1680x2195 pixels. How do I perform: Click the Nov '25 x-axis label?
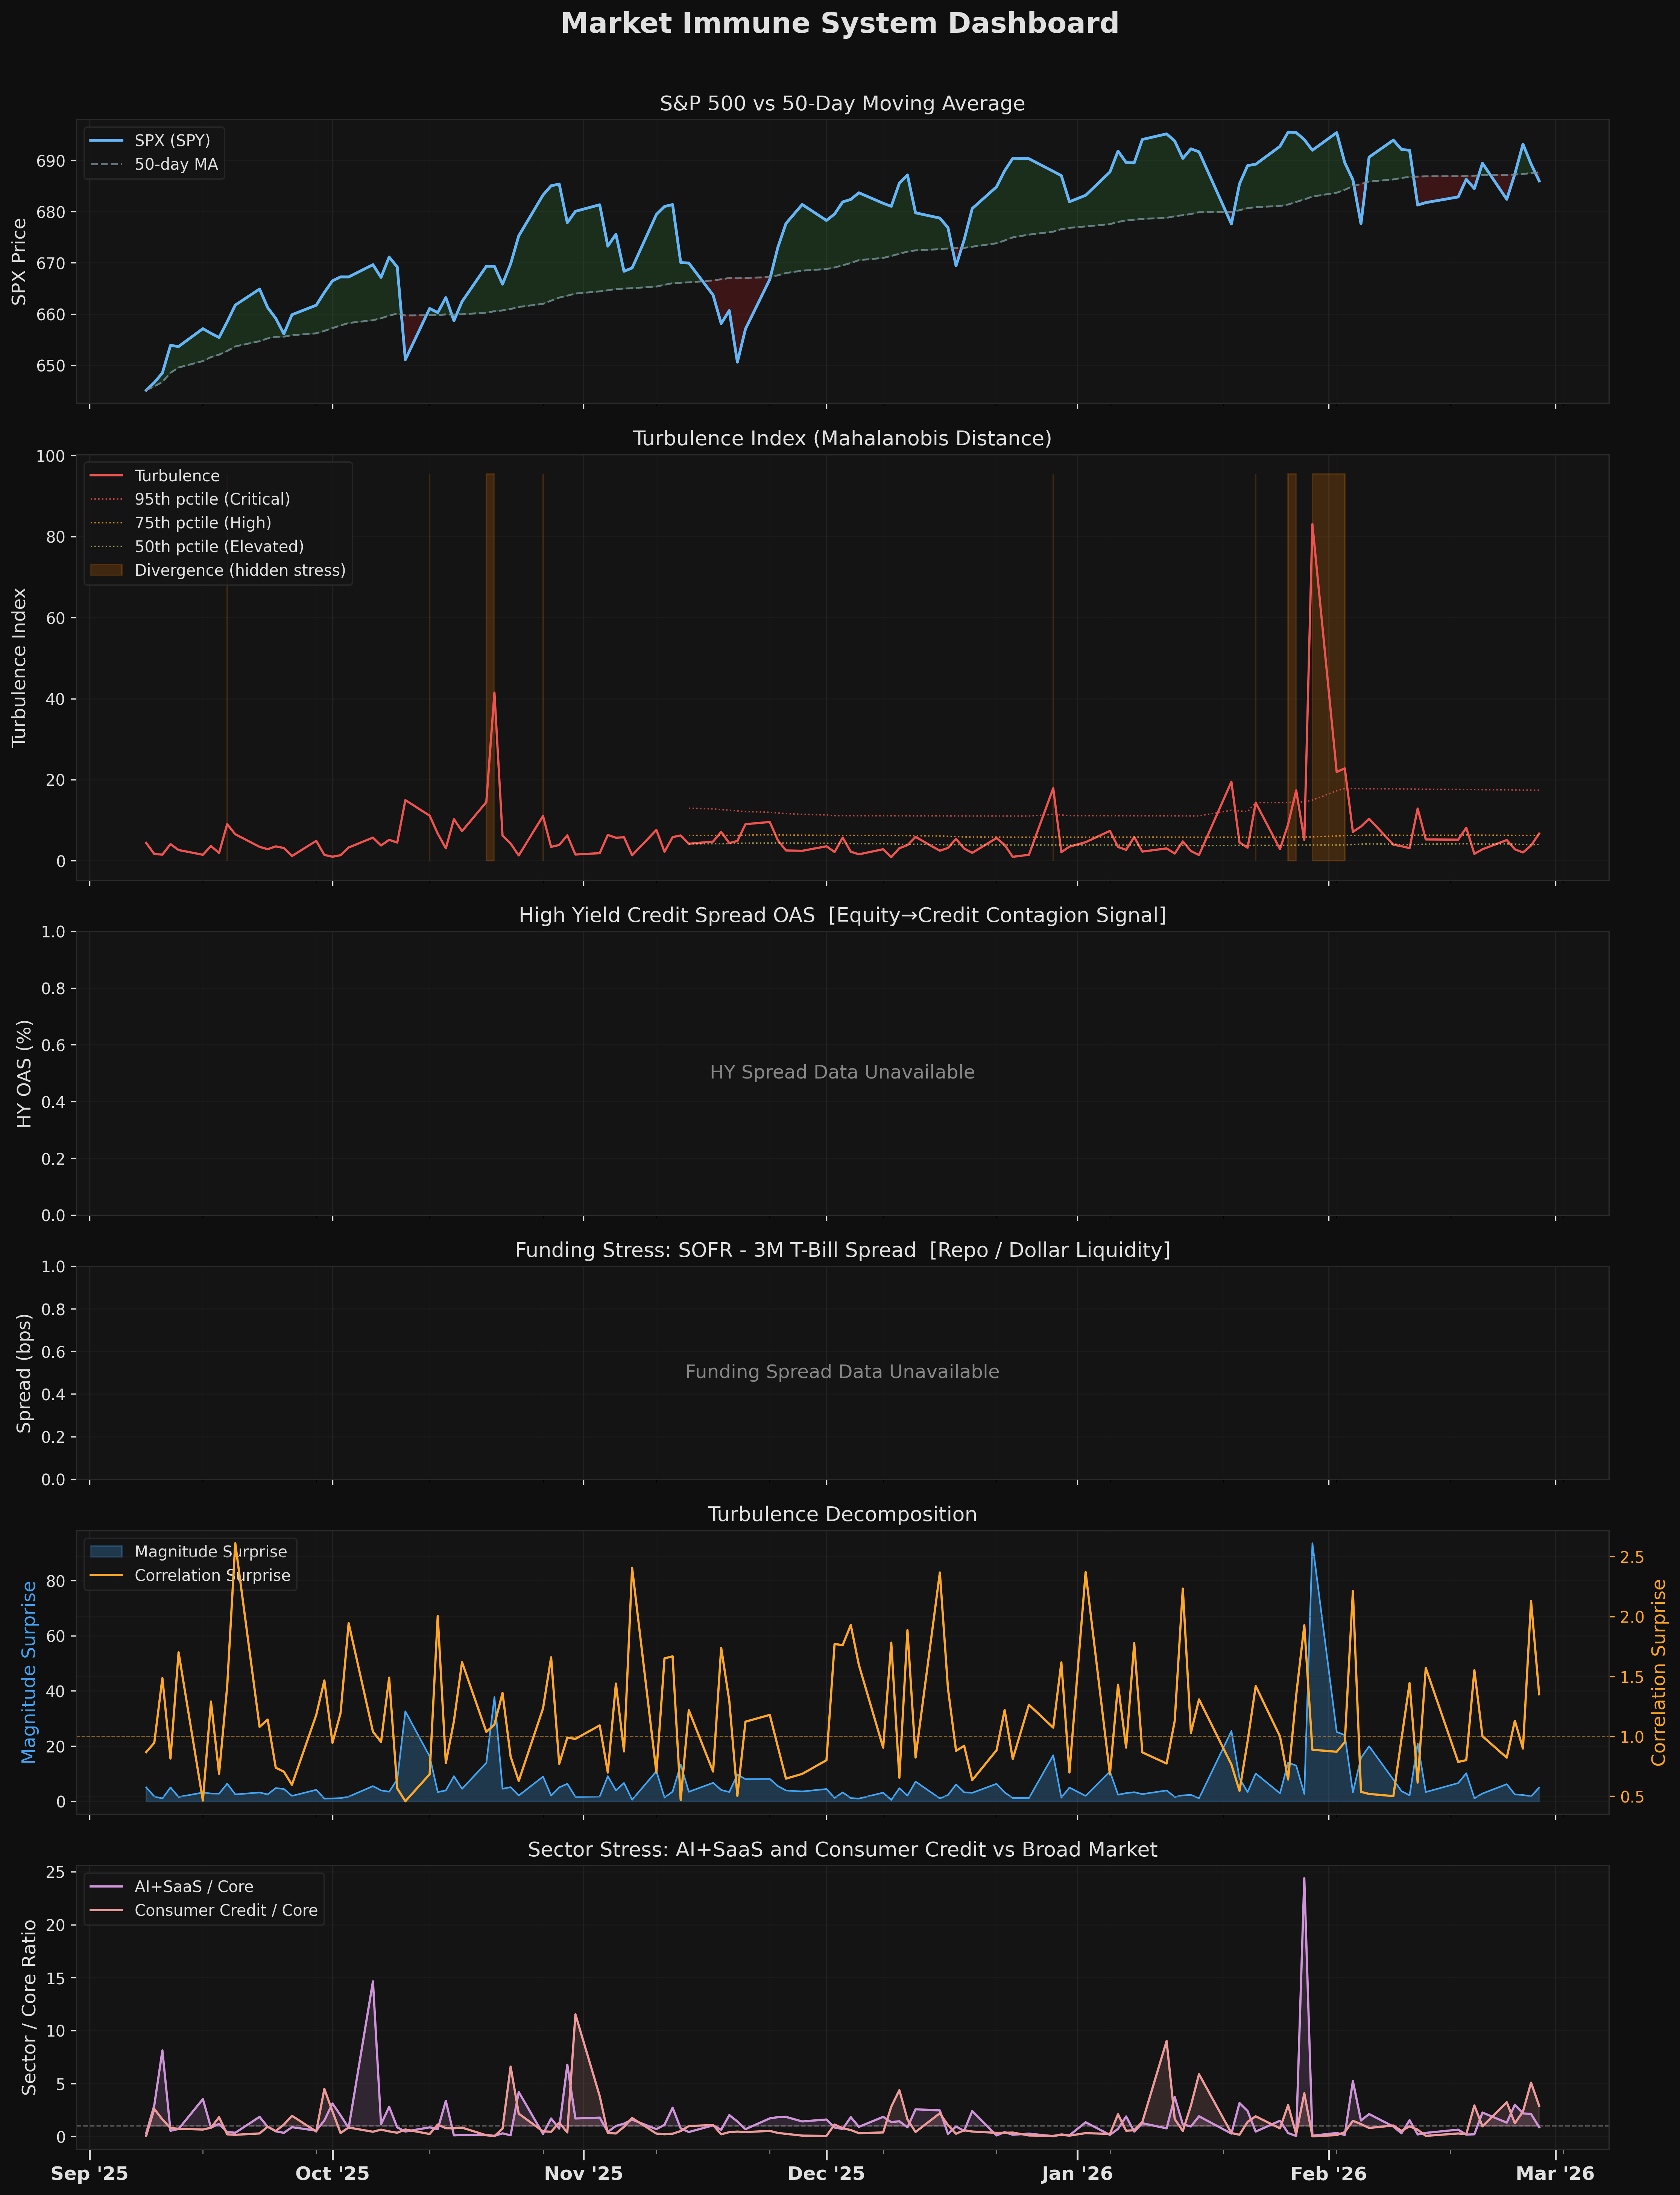click(x=584, y=2174)
